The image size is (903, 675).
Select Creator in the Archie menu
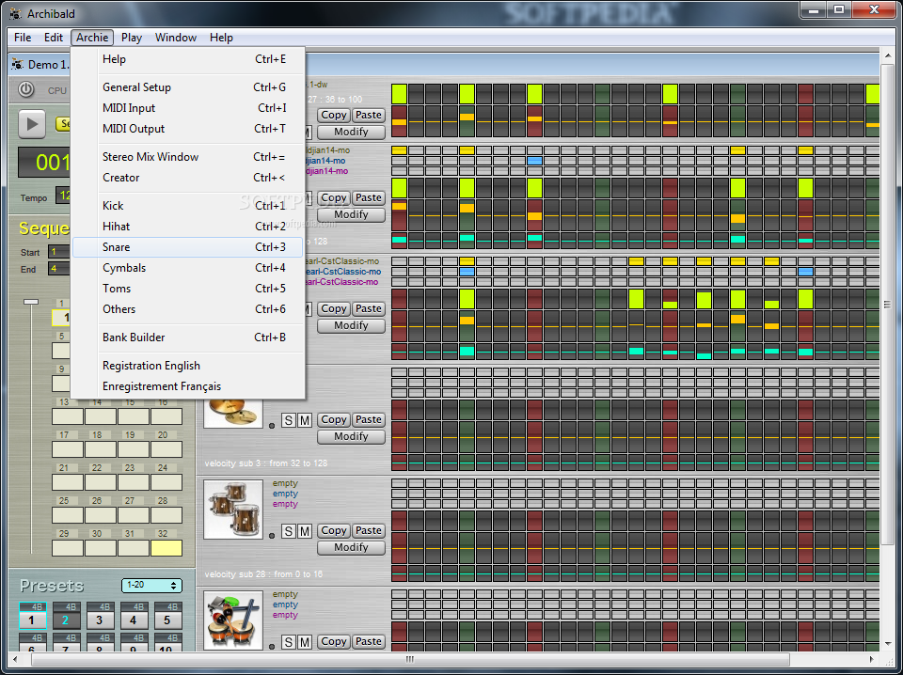coord(187,178)
